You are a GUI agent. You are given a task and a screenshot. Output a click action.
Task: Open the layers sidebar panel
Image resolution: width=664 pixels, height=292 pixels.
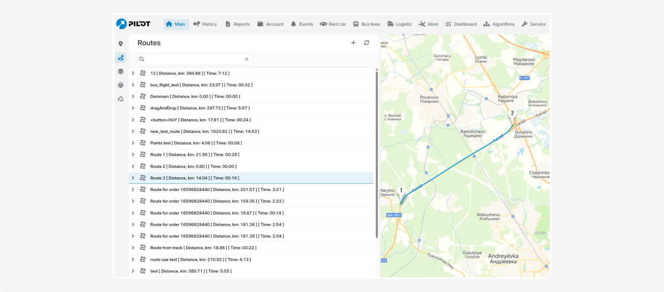point(120,71)
